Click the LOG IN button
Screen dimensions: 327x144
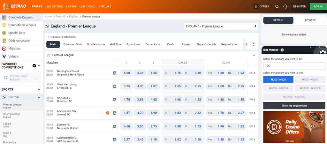318,6
